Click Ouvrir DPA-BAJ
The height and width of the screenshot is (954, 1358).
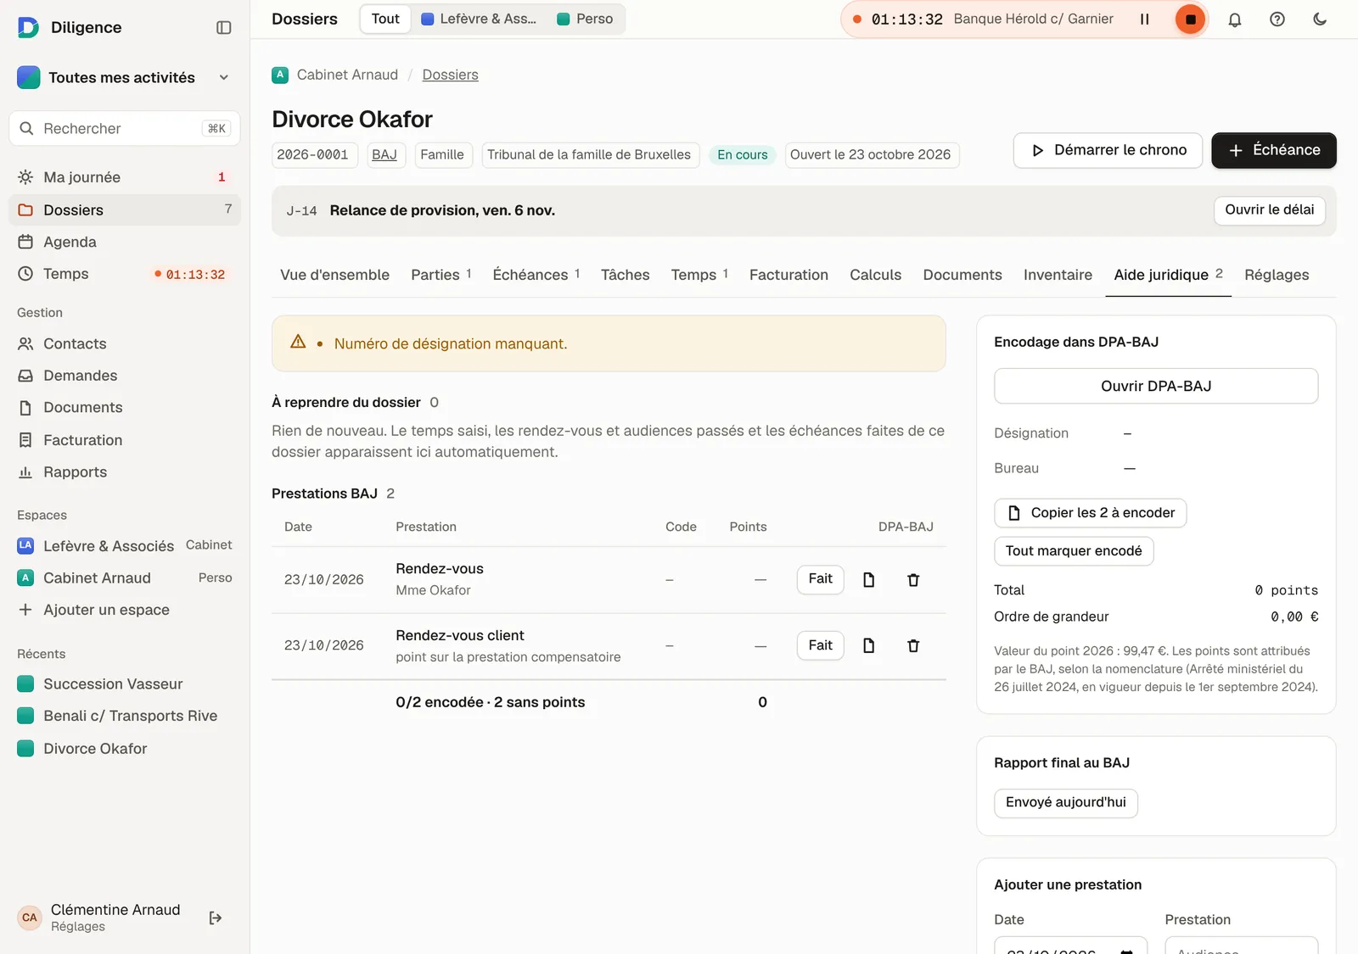[x=1156, y=386]
